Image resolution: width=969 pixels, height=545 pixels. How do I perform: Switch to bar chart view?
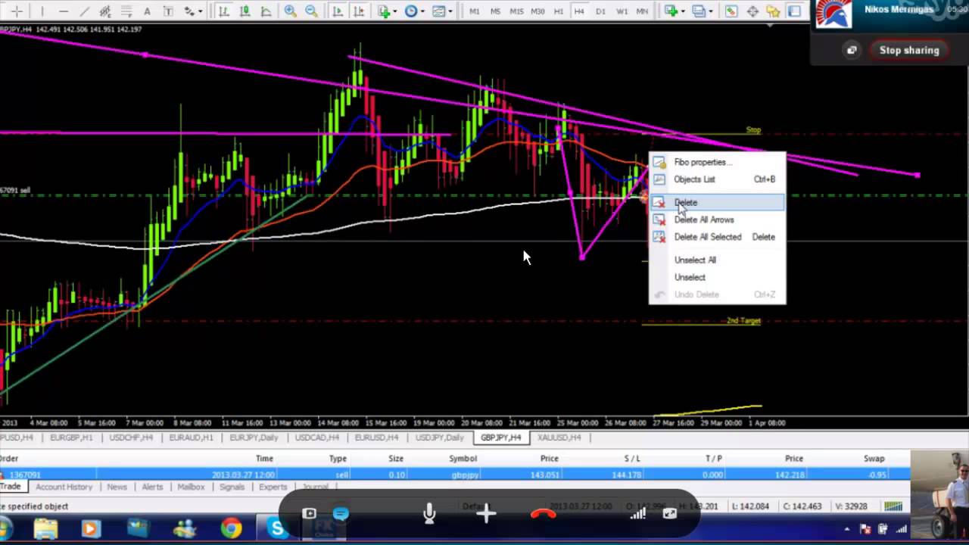point(223,11)
